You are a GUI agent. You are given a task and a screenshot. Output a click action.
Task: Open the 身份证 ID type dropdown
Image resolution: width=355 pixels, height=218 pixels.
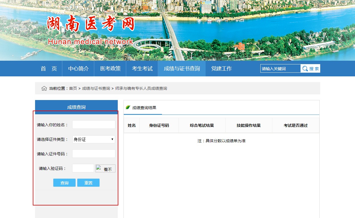[x=94, y=139]
